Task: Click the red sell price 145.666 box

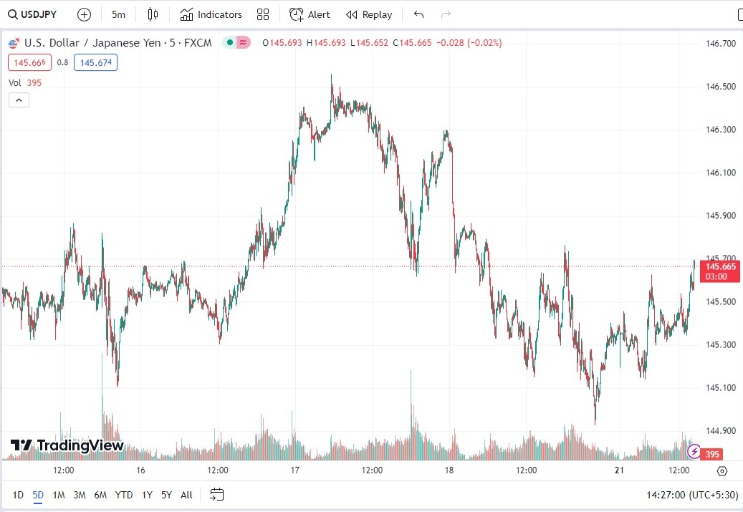Action: (29, 63)
